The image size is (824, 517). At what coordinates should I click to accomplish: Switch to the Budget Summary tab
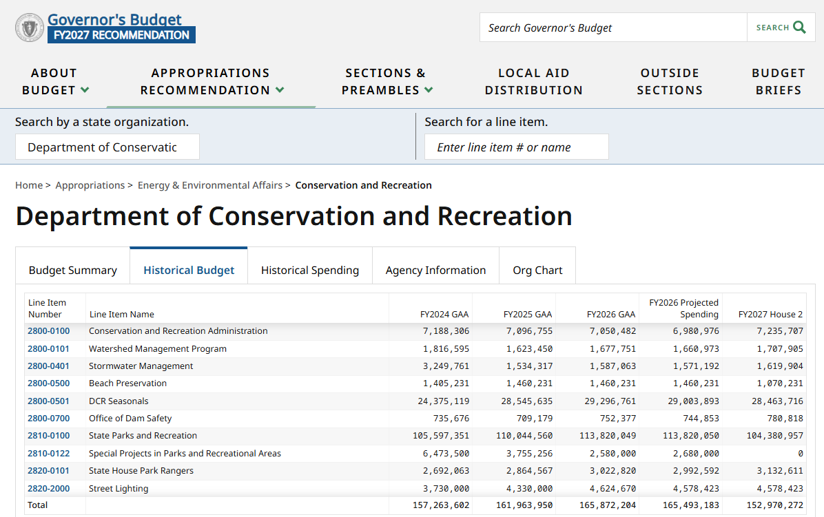(x=72, y=270)
